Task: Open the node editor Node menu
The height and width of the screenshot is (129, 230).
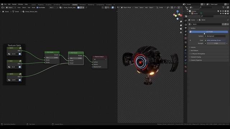Action: (x=33, y=8)
